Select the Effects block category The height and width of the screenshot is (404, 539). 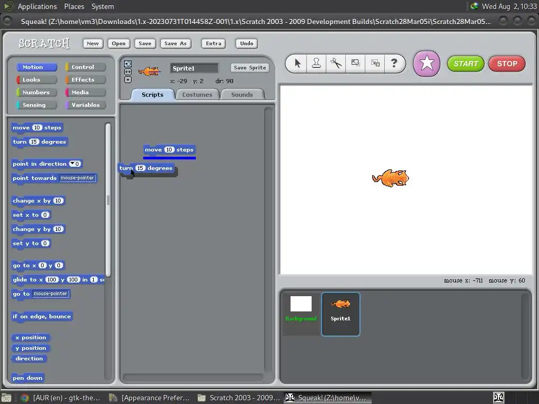86,80
